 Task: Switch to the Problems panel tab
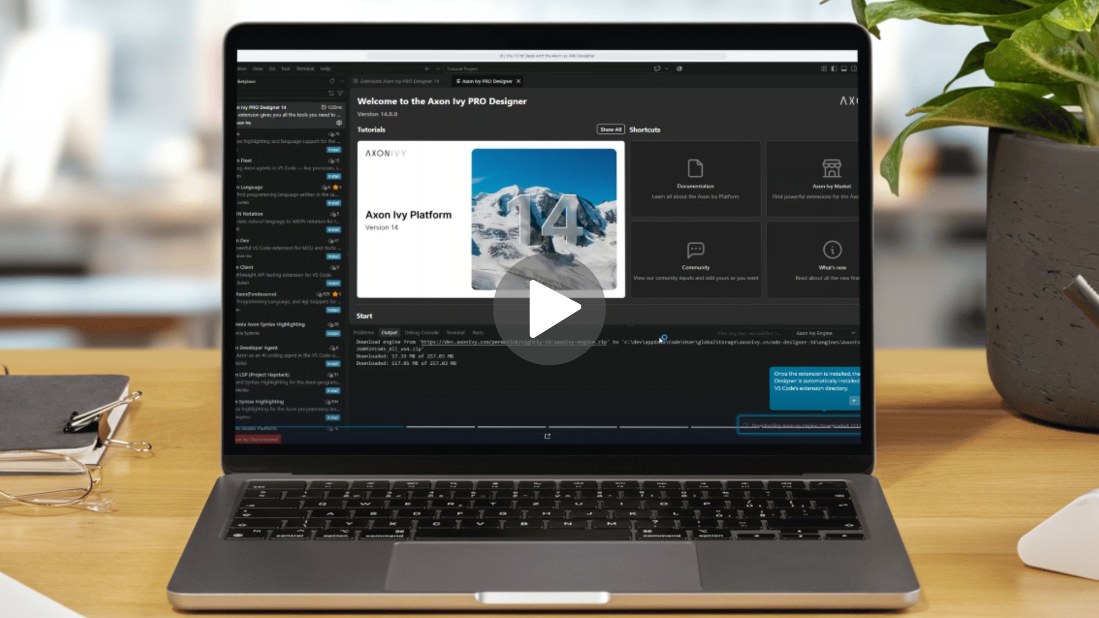363,333
